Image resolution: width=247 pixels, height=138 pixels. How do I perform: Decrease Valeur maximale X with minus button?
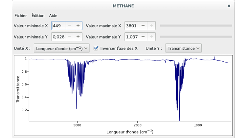coord(143,25)
